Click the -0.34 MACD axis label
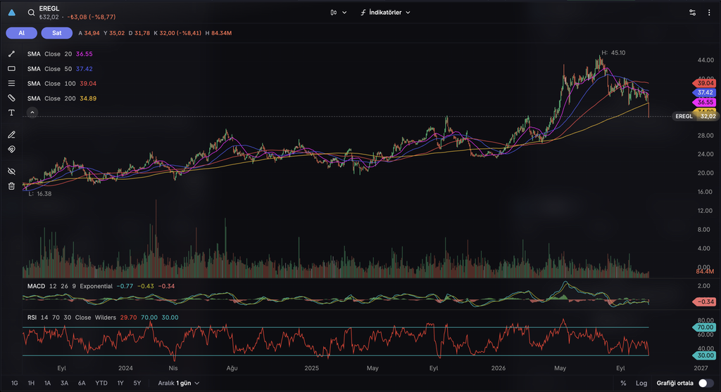Image resolution: width=721 pixels, height=392 pixels. pyautogui.click(x=704, y=301)
